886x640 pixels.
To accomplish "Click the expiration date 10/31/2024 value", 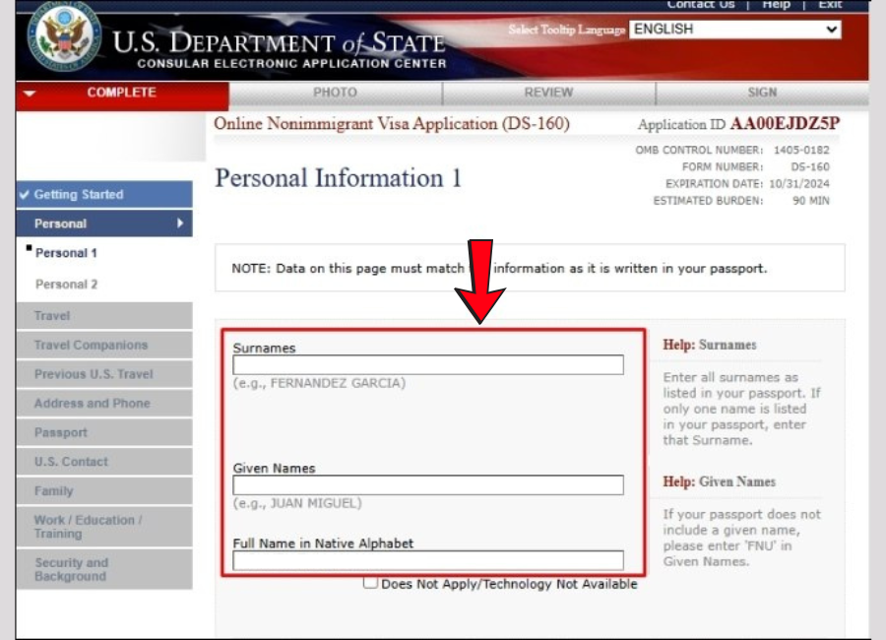I will coord(799,184).
